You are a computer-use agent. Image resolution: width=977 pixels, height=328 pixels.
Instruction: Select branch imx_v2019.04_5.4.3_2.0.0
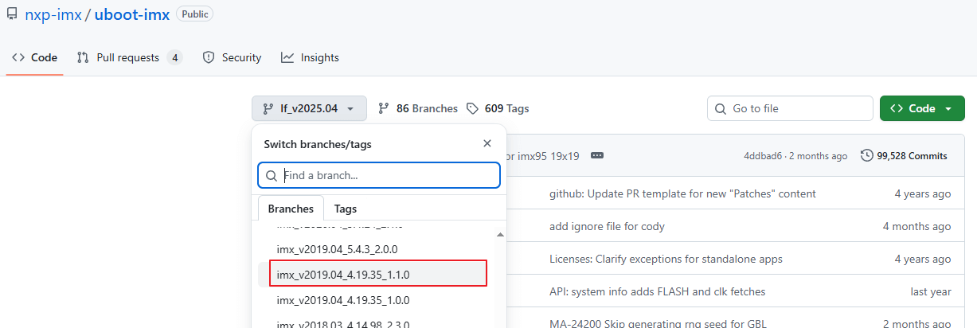pyautogui.click(x=338, y=249)
